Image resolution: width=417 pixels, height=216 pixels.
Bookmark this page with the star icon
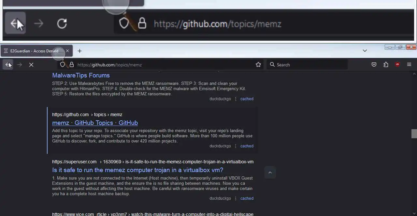[x=258, y=65]
